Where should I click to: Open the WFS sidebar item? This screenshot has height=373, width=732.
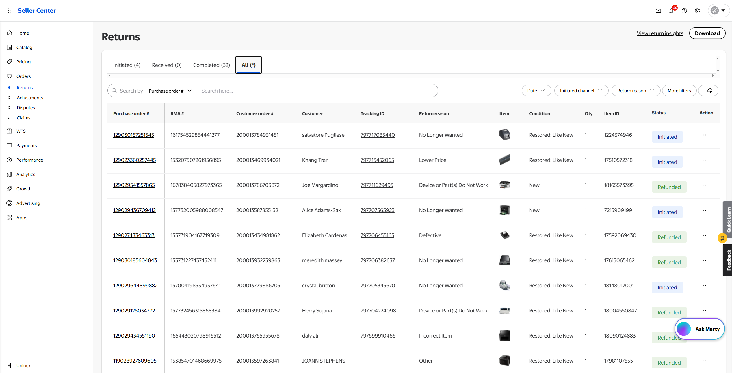pos(21,131)
